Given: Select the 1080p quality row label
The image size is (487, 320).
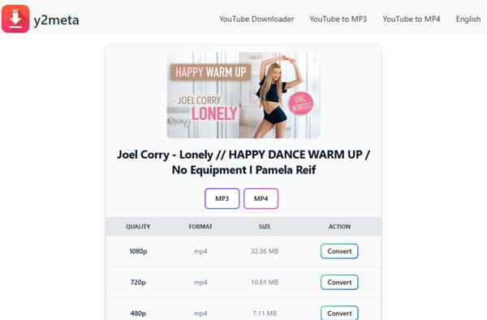Looking at the screenshot, I should (x=138, y=251).
